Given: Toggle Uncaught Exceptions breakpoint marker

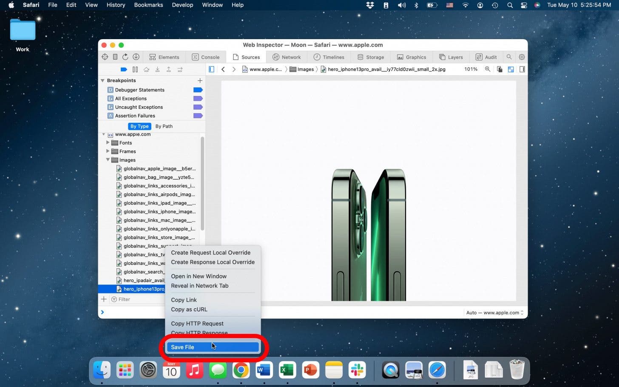Looking at the screenshot, I should coord(198,107).
